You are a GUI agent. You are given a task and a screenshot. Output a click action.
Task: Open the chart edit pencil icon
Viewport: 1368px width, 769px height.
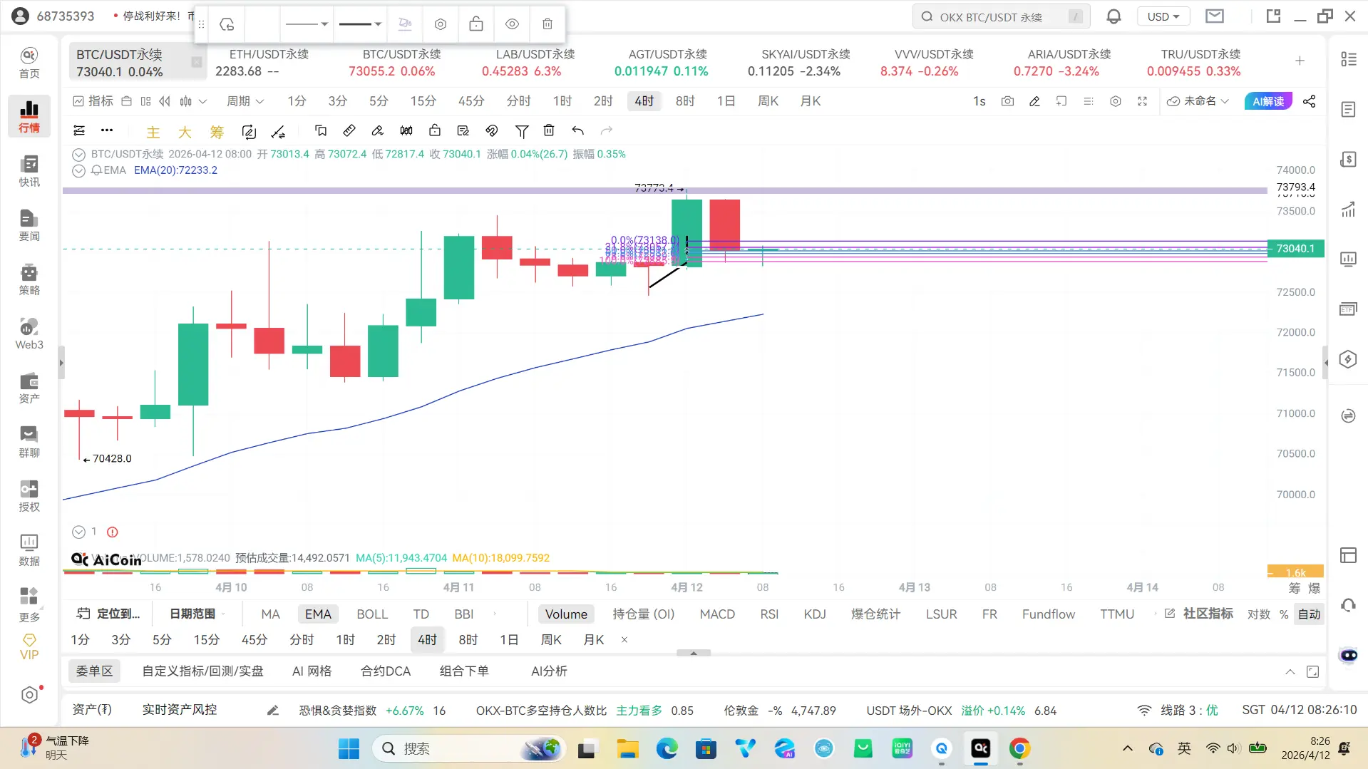tap(1034, 101)
